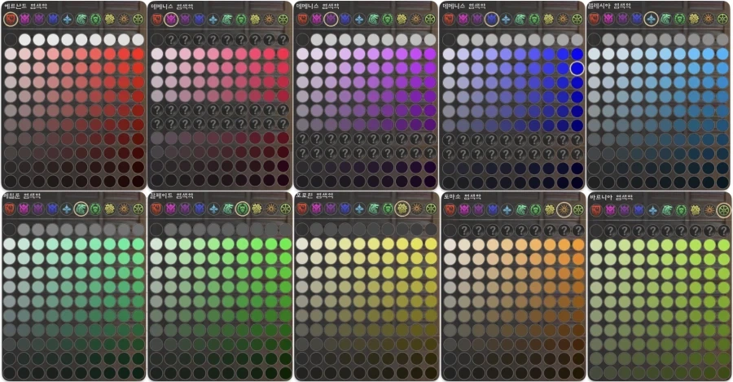Viewport: 733px width, 382px height.
Task: Select the lime wheel icon in 올레시아 panel
Action: (722, 20)
